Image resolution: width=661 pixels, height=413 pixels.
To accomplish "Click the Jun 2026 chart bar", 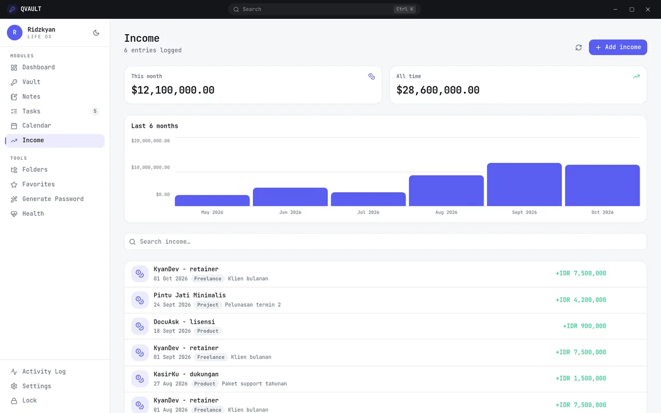I will [x=290, y=197].
